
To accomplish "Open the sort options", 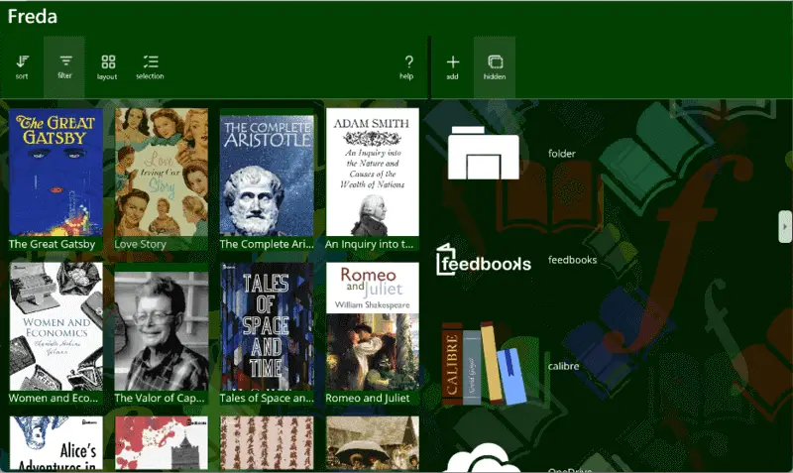I will click(x=22, y=67).
